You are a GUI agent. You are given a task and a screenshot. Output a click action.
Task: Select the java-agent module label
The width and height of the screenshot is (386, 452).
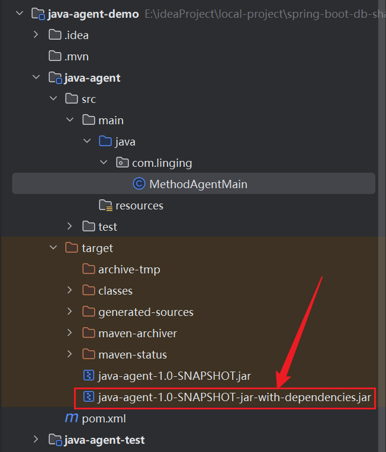[x=92, y=78]
